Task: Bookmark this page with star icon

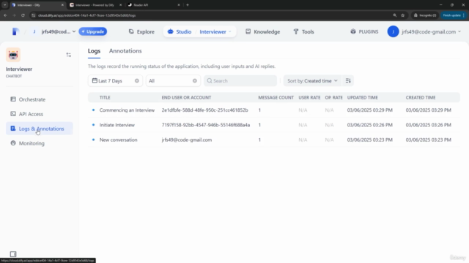Action: 403,15
